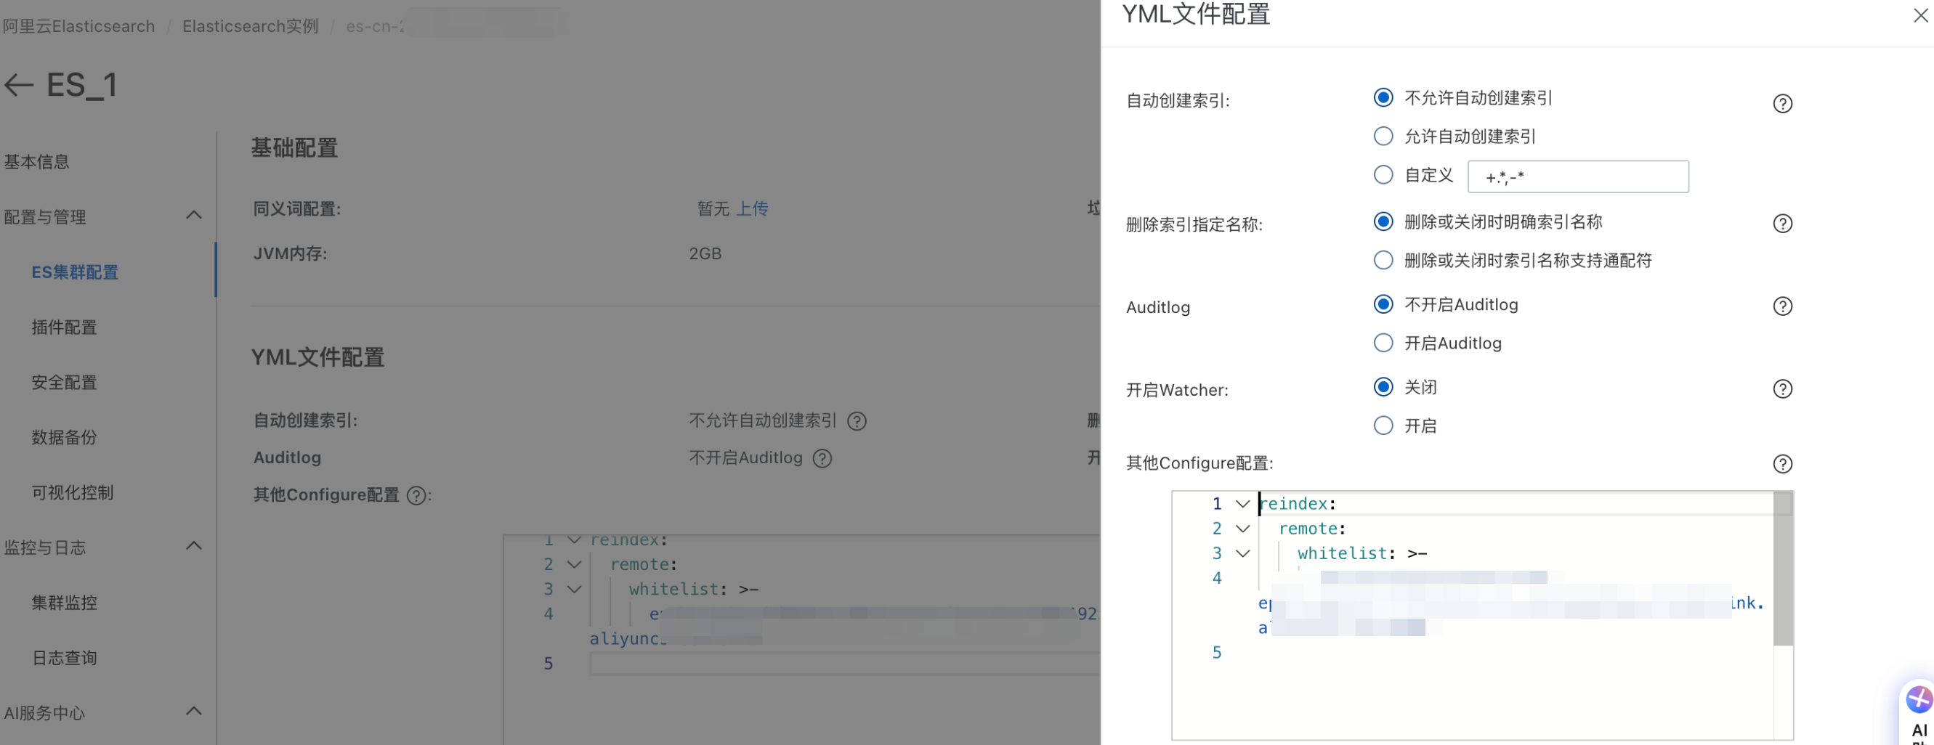Open help icon for 开启Watcher
Screen dimensions: 1934x745
[x=1782, y=388]
